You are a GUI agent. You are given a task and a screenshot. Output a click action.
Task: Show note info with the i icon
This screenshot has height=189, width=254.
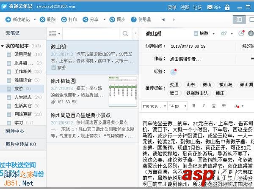coord(251,33)
